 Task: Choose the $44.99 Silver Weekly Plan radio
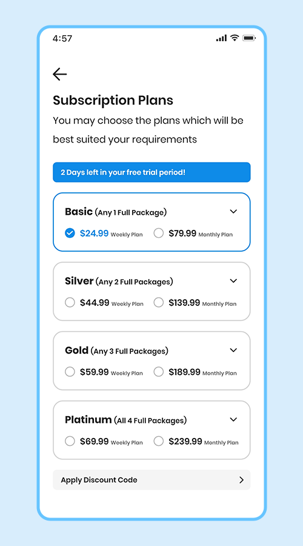(x=70, y=303)
